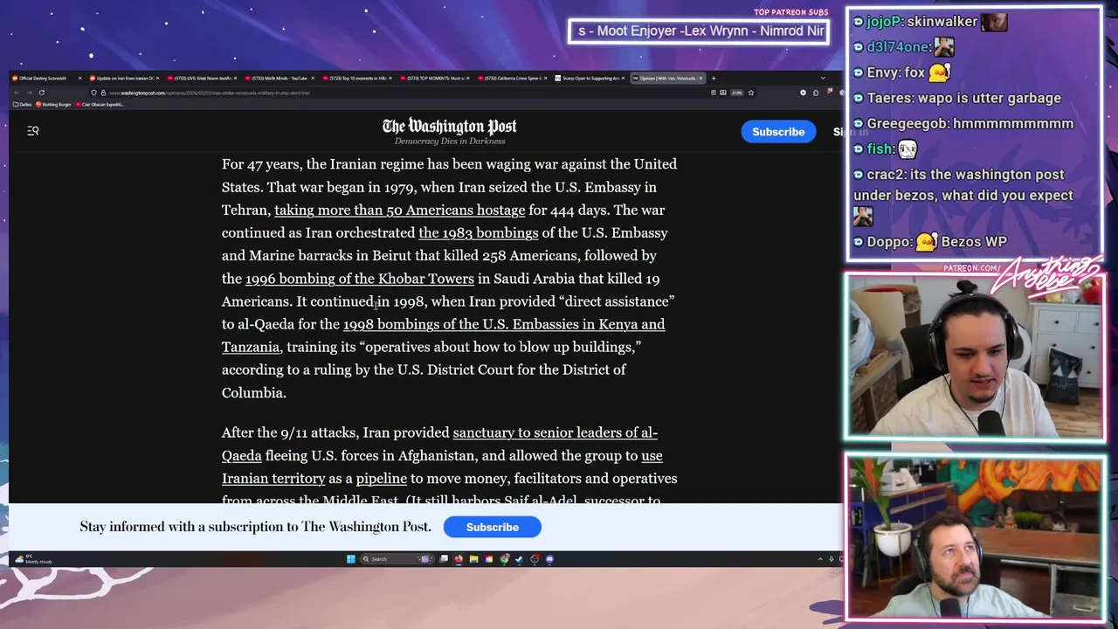Go back with the browser back arrow
The height and width of the screenshot is (629, 1118).
17,93
